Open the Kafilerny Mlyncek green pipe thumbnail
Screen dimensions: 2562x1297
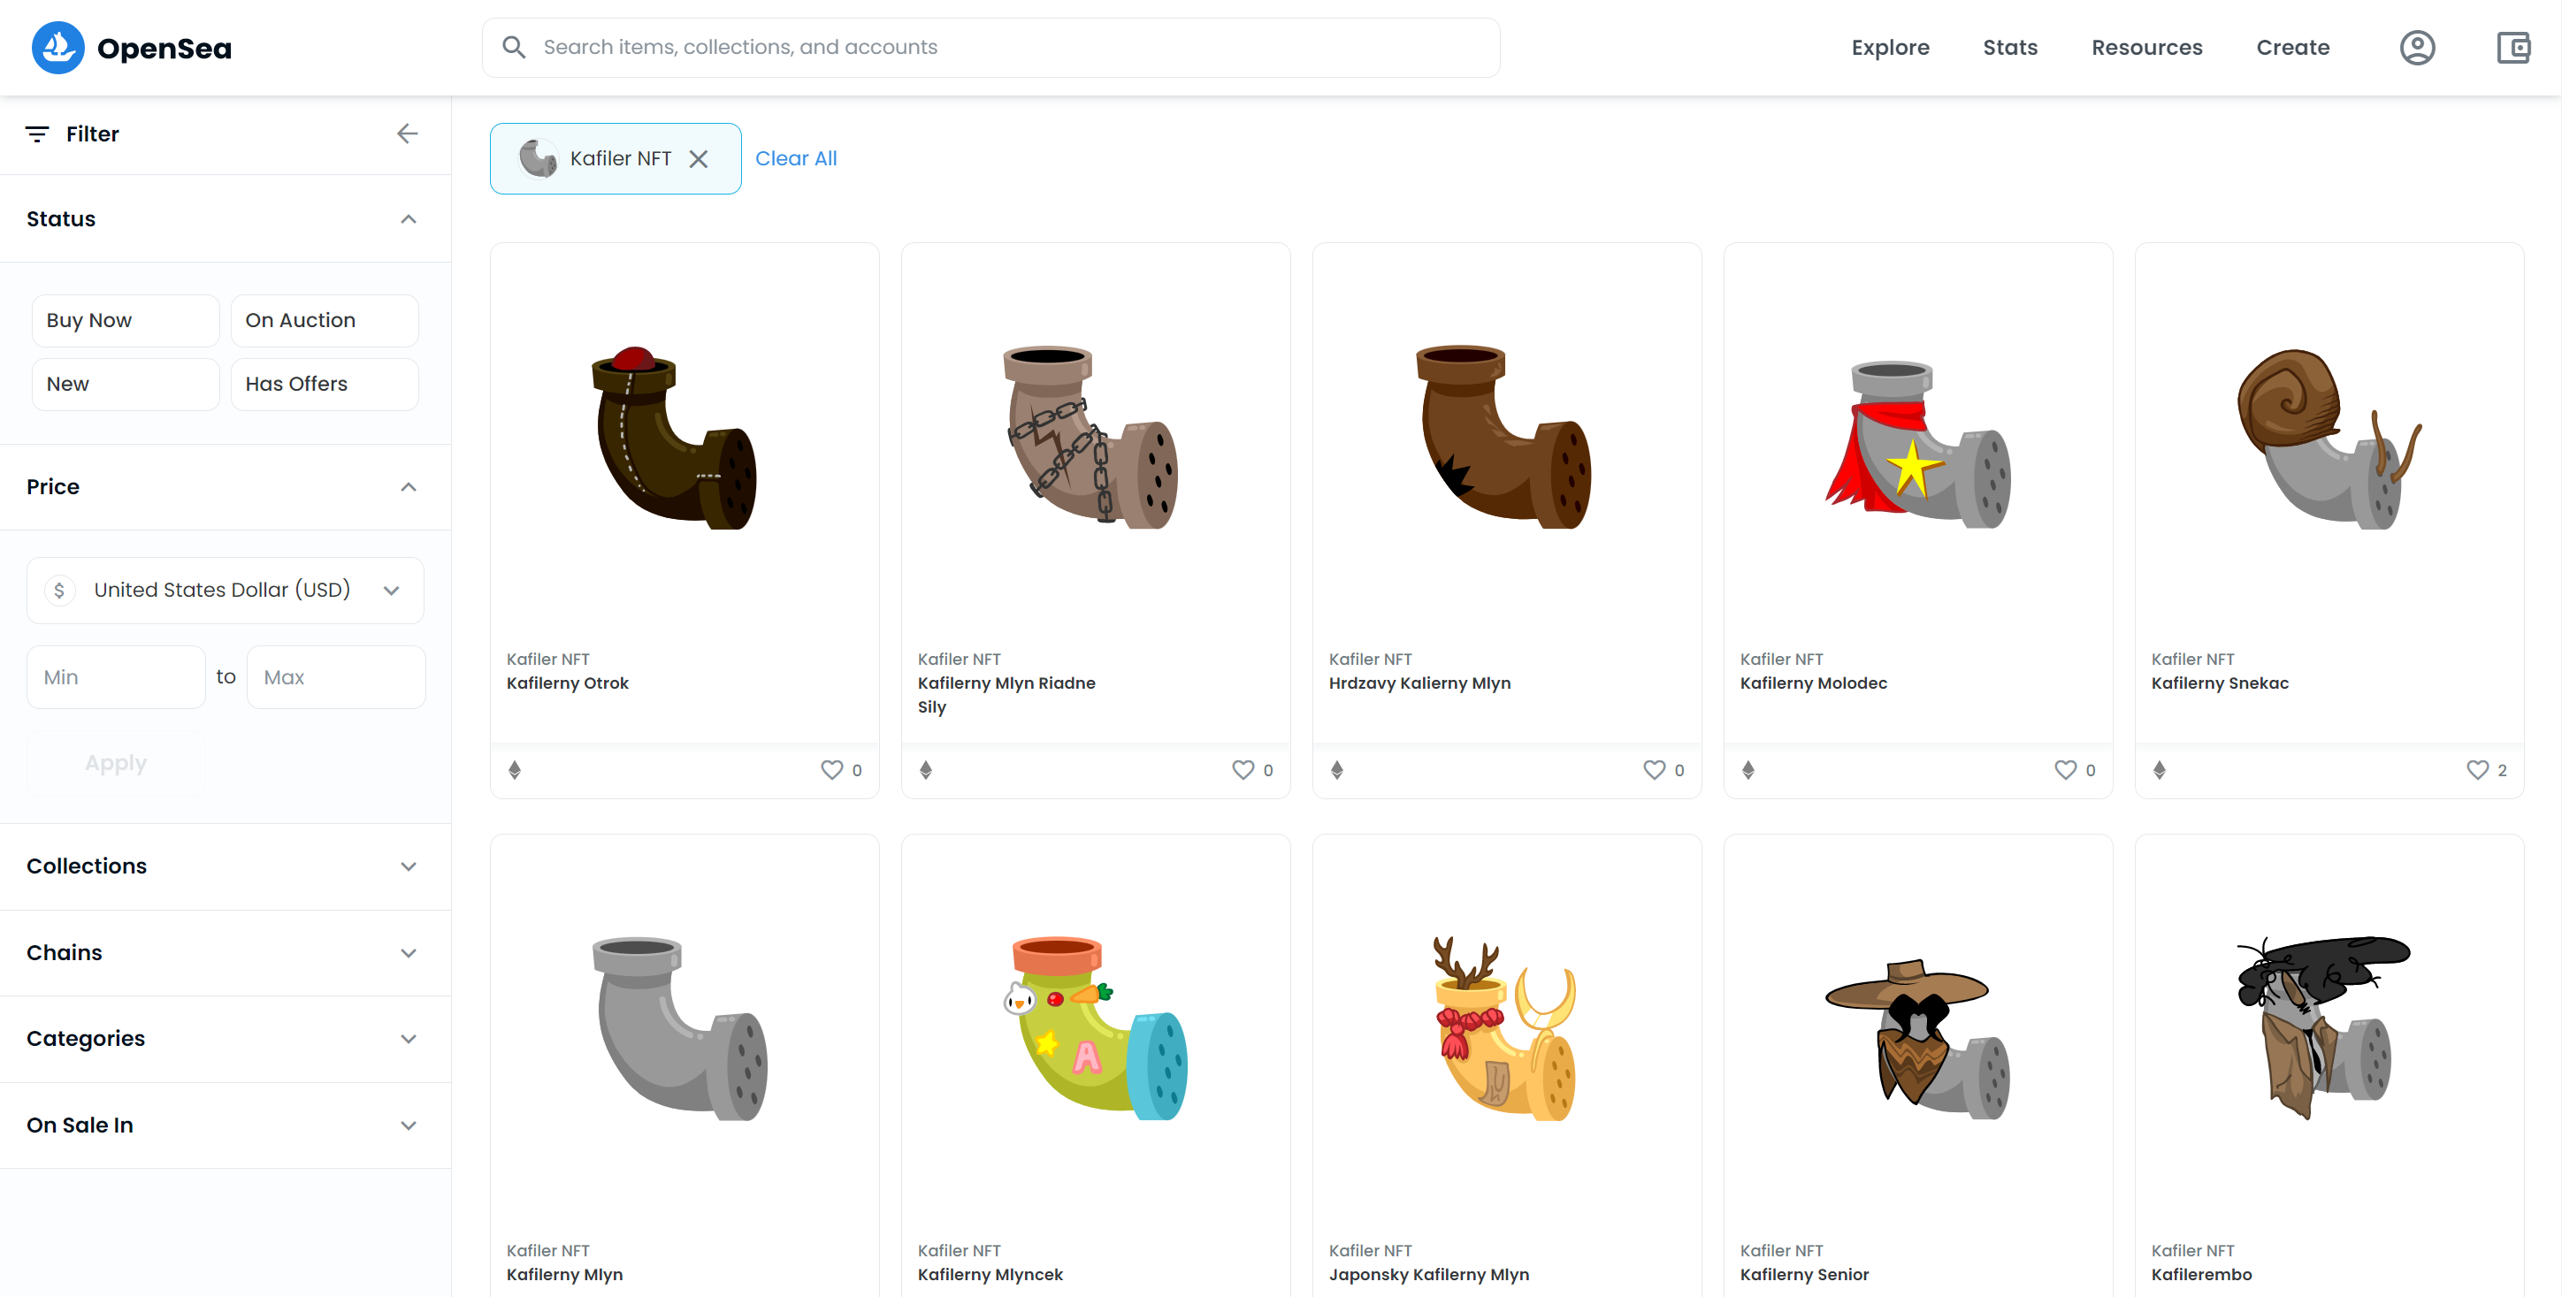pyautogui.click(x=1095, y=1027)
